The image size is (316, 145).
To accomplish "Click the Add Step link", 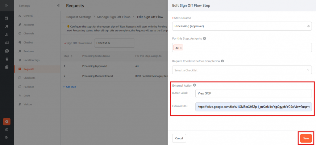I will (x=69, y=87).
